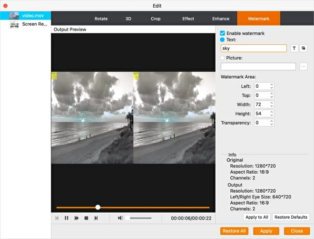Open the watermark text color picker
314x239 pixels.
[304, 48]
